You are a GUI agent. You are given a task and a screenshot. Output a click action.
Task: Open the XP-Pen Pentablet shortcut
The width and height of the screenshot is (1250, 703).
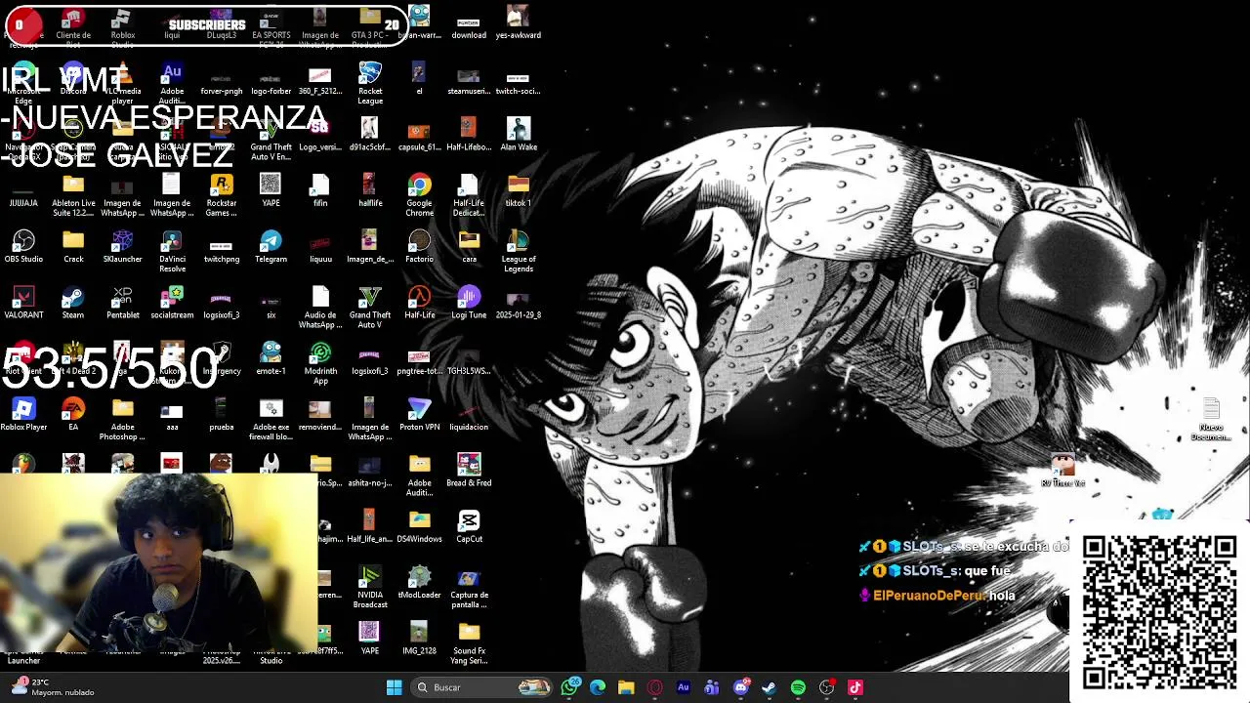pyautogui.click(x=123, y=303)
